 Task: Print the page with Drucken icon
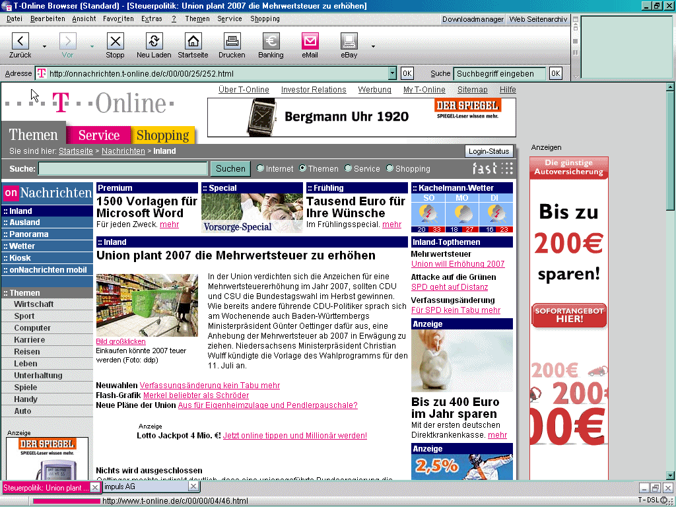232,42
